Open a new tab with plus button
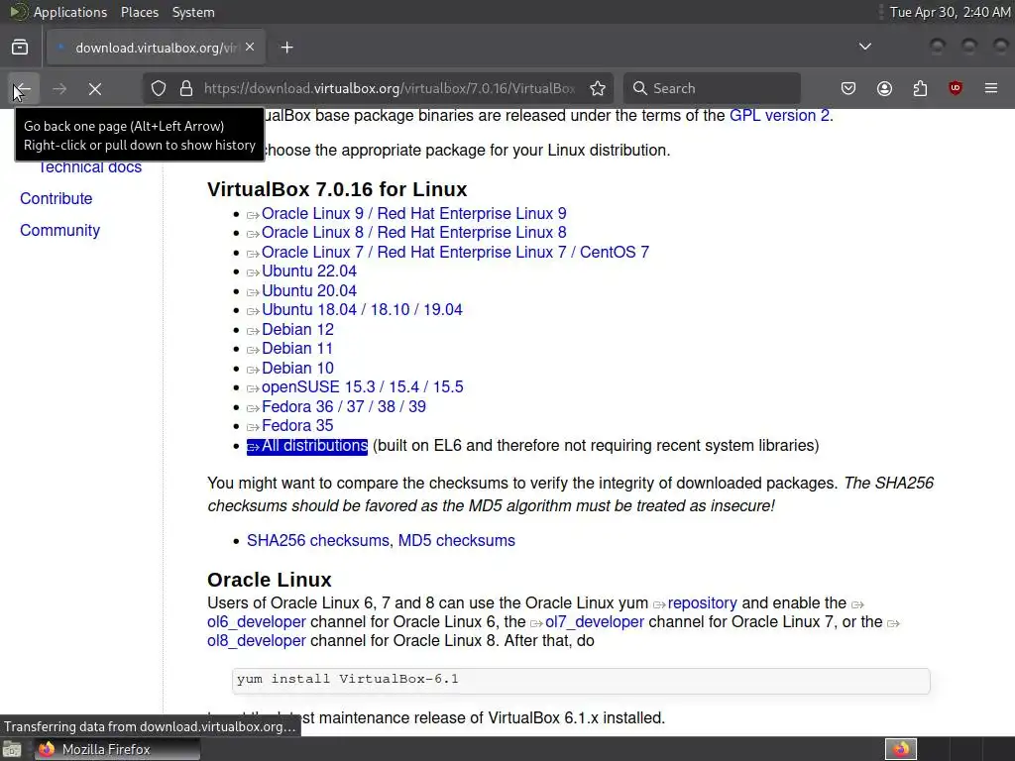1015x761 pixels. tap(286, 48)
